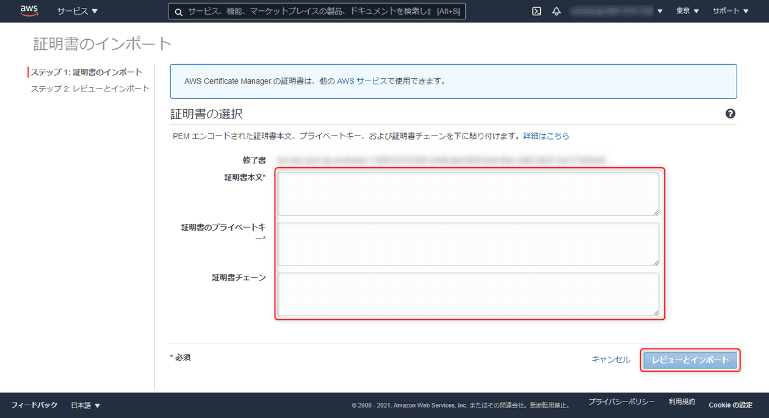Viewport: 769px width, 418px height.
Task: Open Cookie の設定 in the footer
Action: (x=730, y=405)
